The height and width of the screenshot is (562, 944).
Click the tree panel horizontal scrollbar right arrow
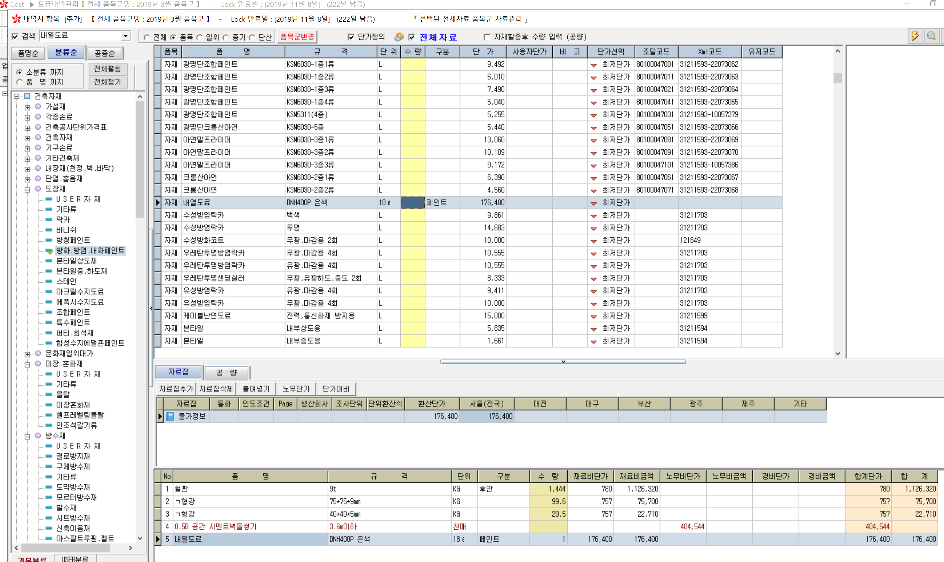pyautogui.click(x=130, y=548)
